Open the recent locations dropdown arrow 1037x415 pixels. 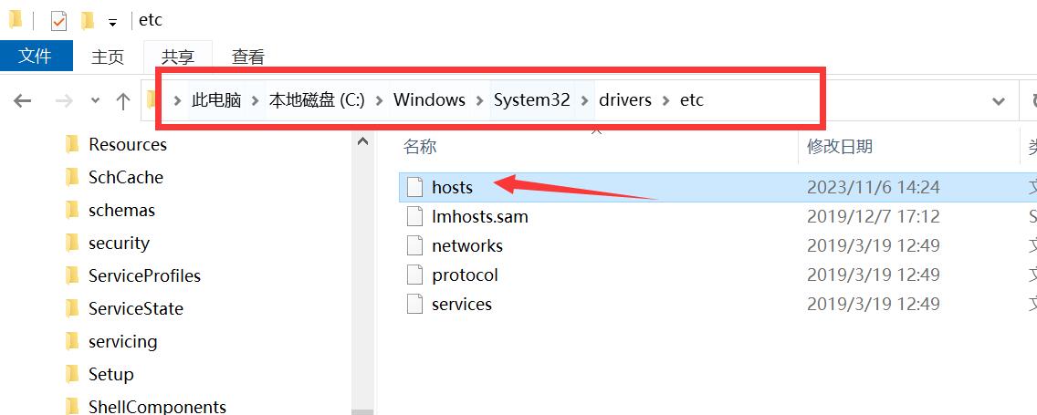tap(95, 101)
